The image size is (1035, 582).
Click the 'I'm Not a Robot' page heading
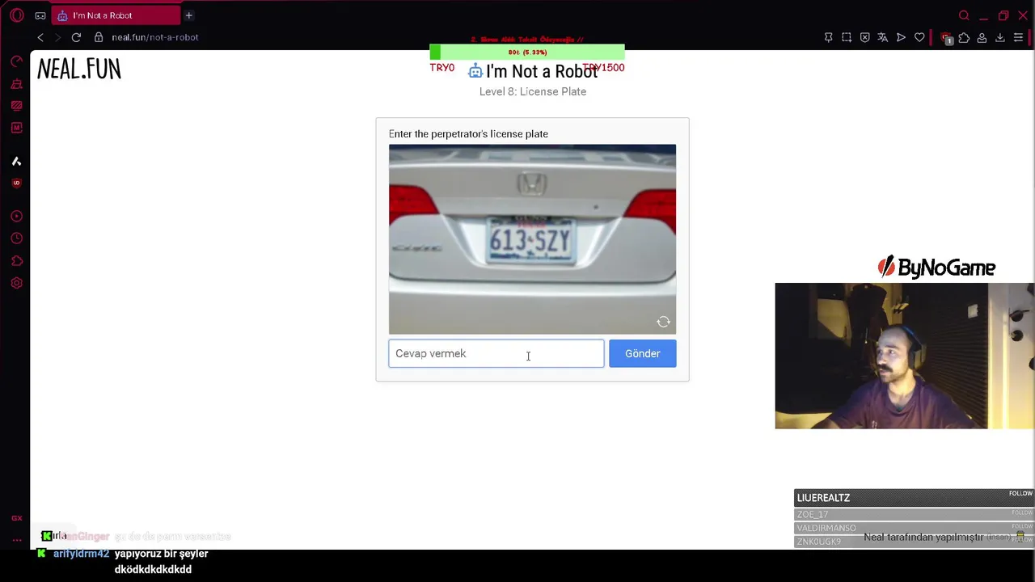tap(542, 71)
